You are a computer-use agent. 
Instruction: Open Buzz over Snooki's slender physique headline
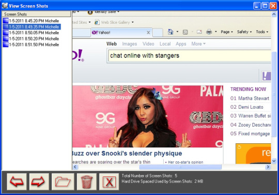point(127,153)
